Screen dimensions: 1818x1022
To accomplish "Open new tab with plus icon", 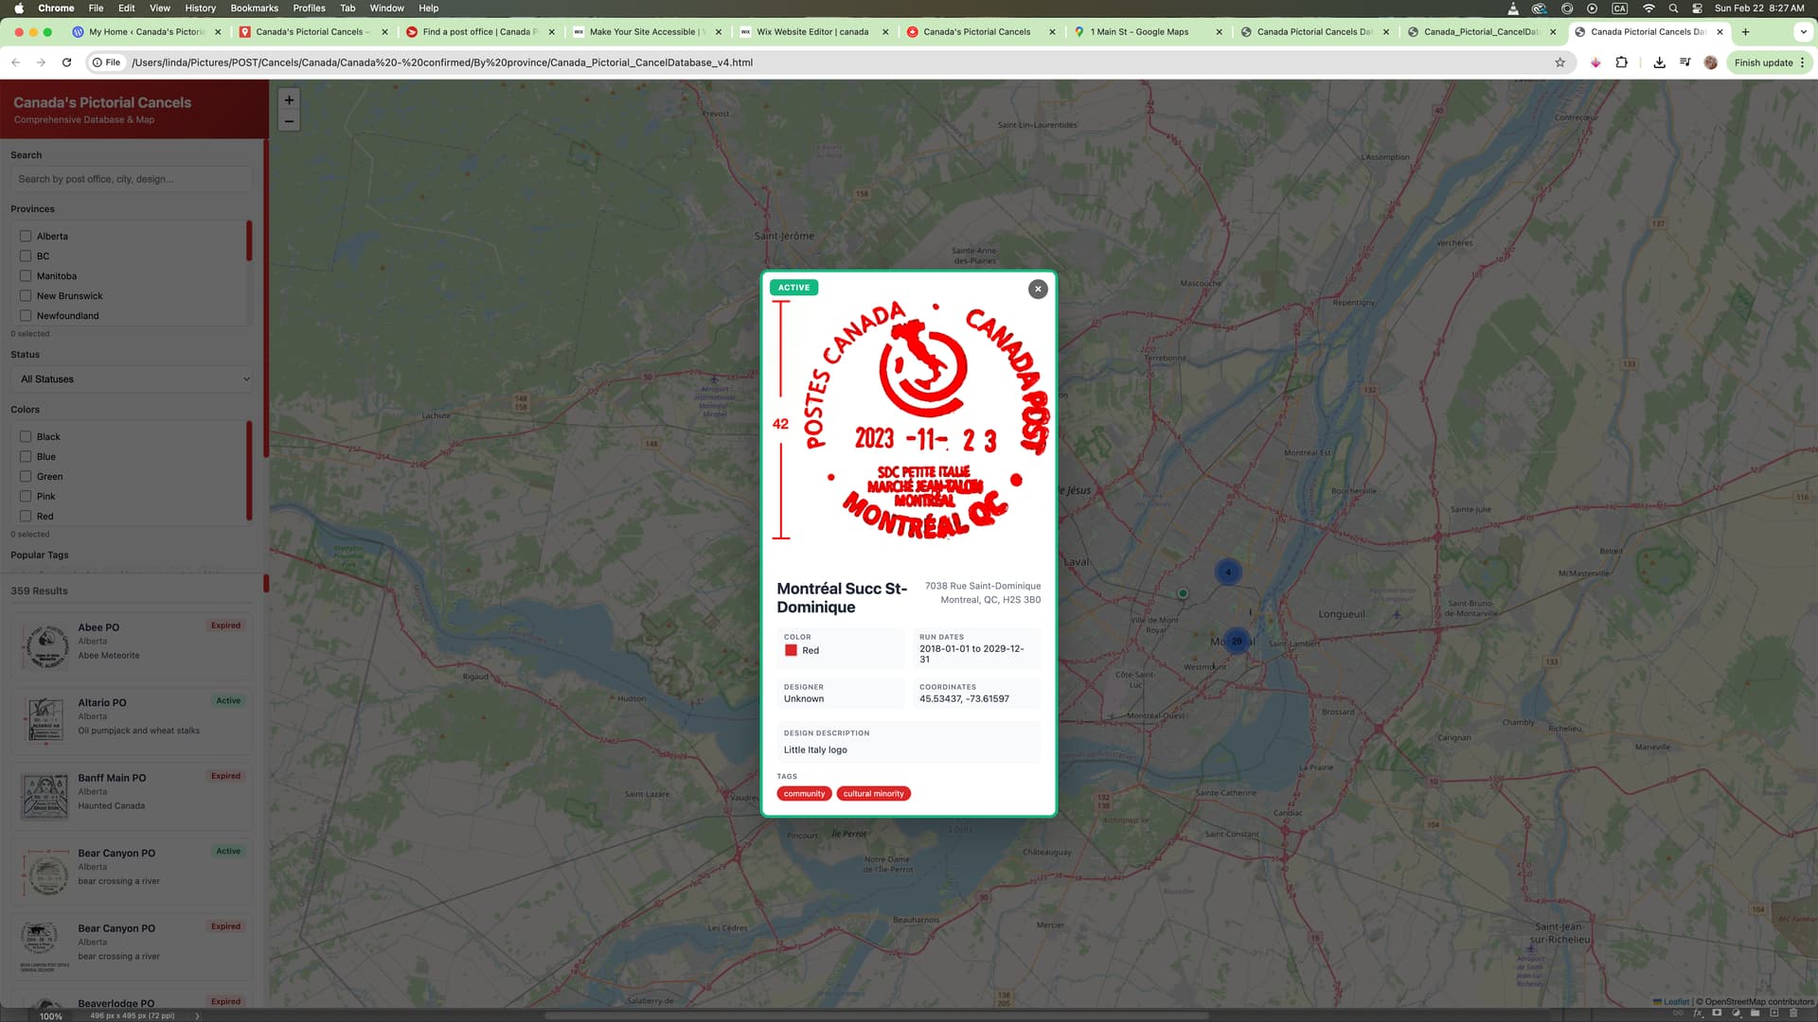I will tap(1745, 31).
